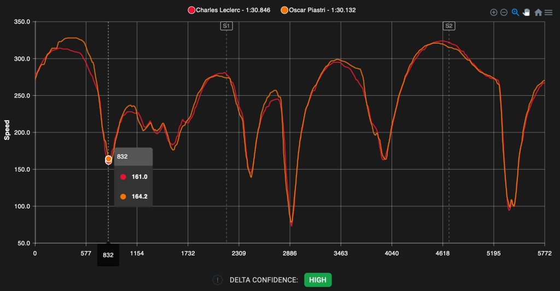Click the orange 164.2 tooltip value
The height and width of the screenshot is (291, 560).
pyautogui.click(x=139, y=196)
